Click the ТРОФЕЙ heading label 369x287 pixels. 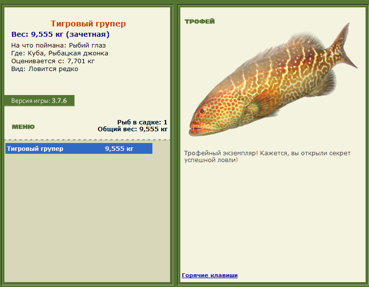pyautogui.click(x=199, y=22)
